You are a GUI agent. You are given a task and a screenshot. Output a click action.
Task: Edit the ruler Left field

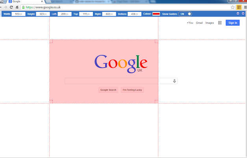[65, 14]
